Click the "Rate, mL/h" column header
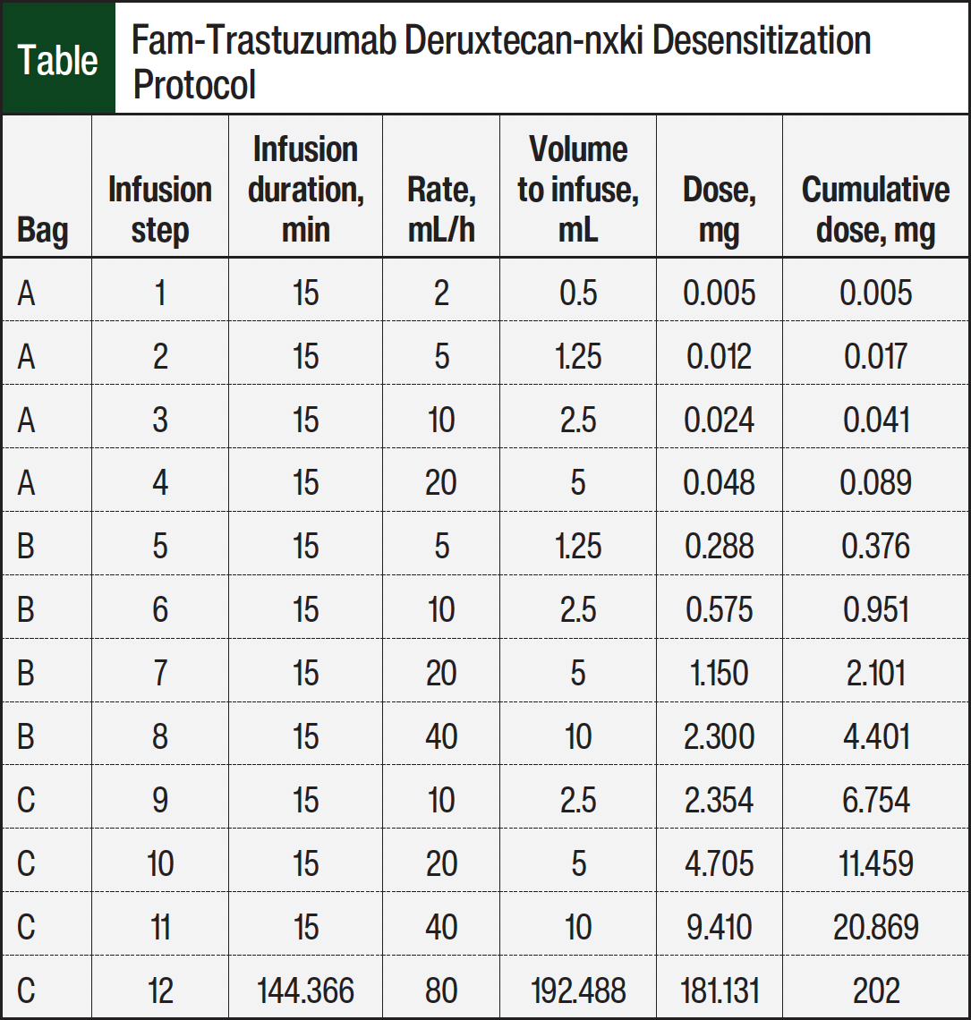 [x=441, y=209]
